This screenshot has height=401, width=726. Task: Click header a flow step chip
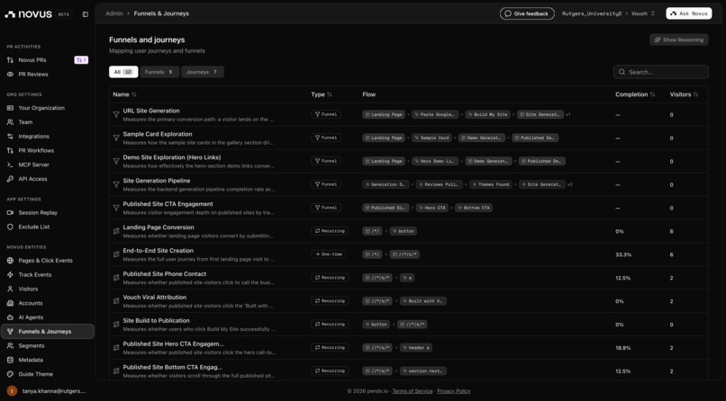click(416, 348)
